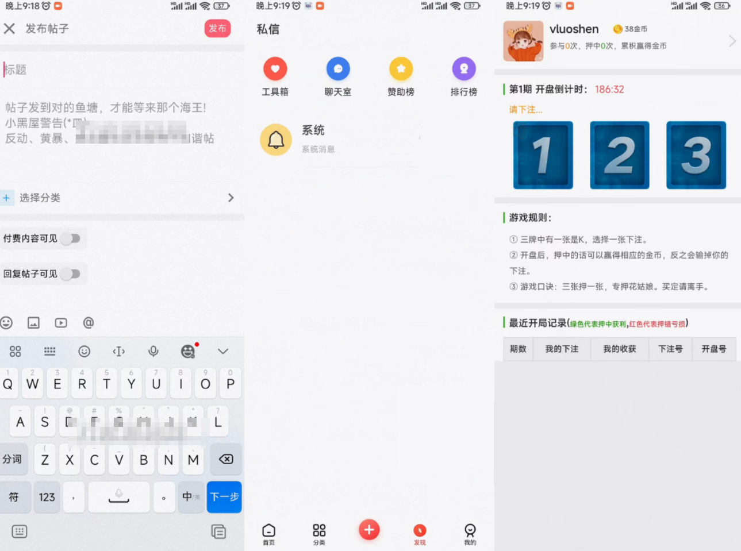
Task: Enable 回复帖子可见 reply-to-view
Action: pyautogui.click(x=71, y=273)
